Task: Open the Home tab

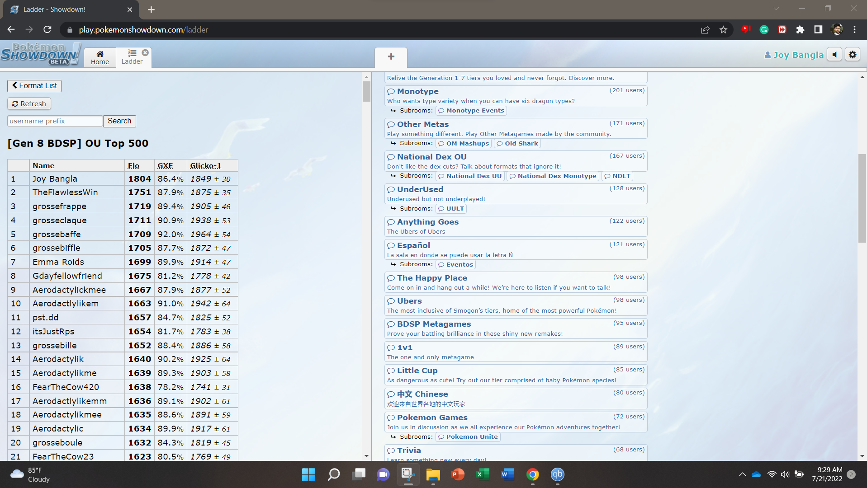Action: [100, 57]
